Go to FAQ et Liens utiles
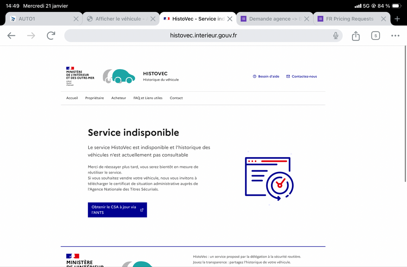 [x=148, y=98]
